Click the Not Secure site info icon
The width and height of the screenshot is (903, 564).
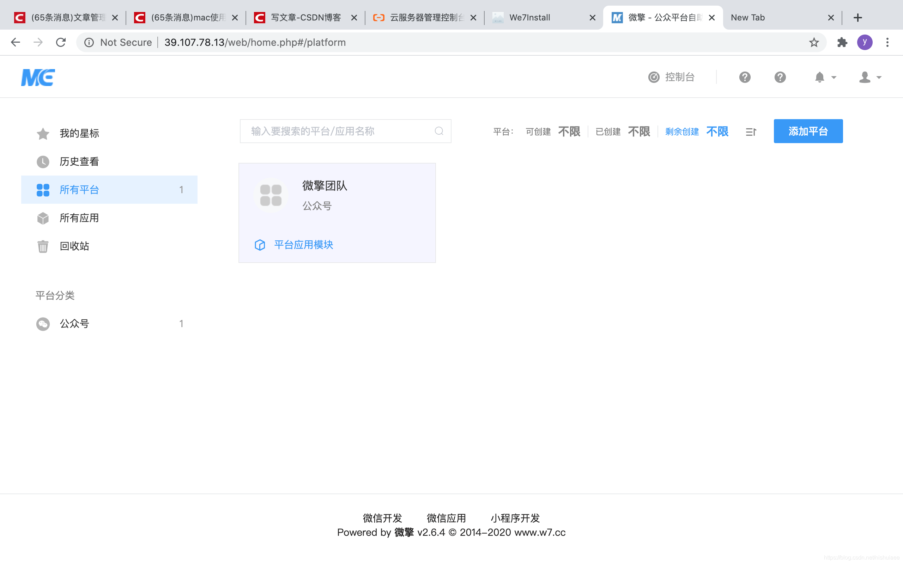click(89, 43)
